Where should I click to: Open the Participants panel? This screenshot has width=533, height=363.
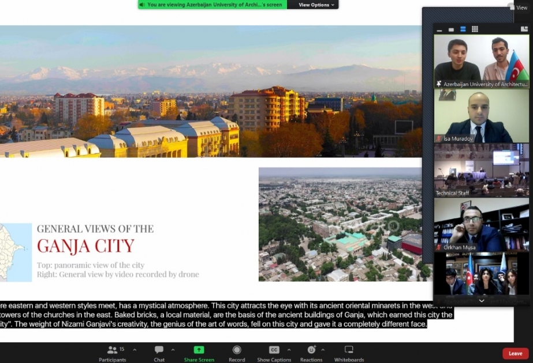pos(113,354)
